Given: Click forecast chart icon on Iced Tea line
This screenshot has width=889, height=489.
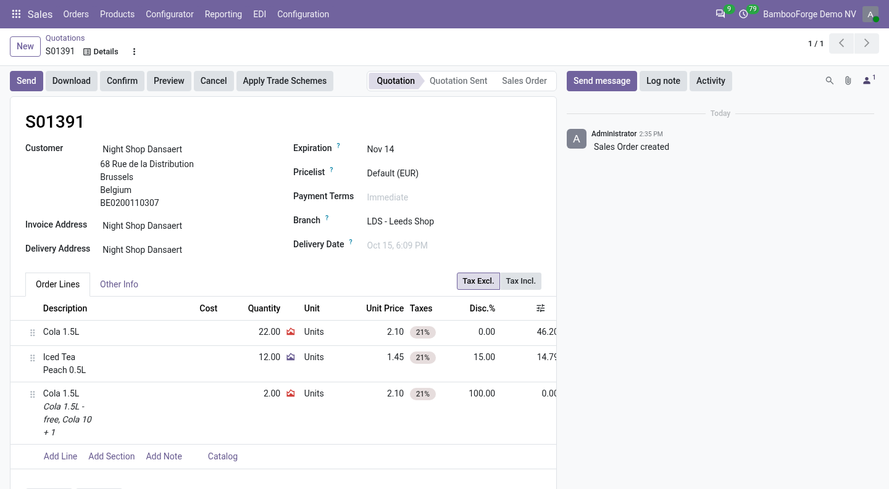Looking at the screenshot, I should pos(291,357).
